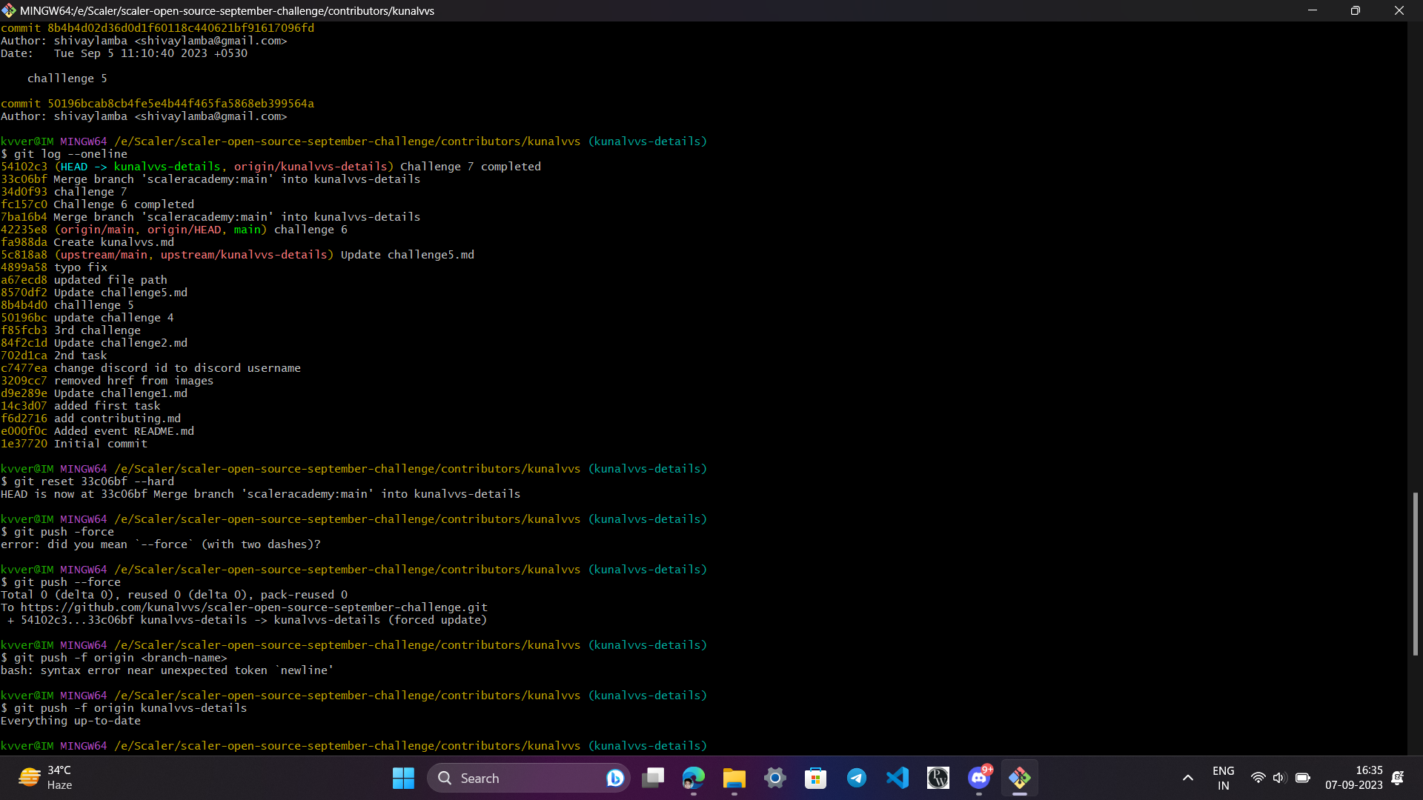
Task: Click Bing chat icon in search box
Action: 614,779
